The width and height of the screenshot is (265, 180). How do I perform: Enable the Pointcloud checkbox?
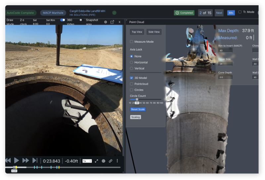[x=131, y=84]
